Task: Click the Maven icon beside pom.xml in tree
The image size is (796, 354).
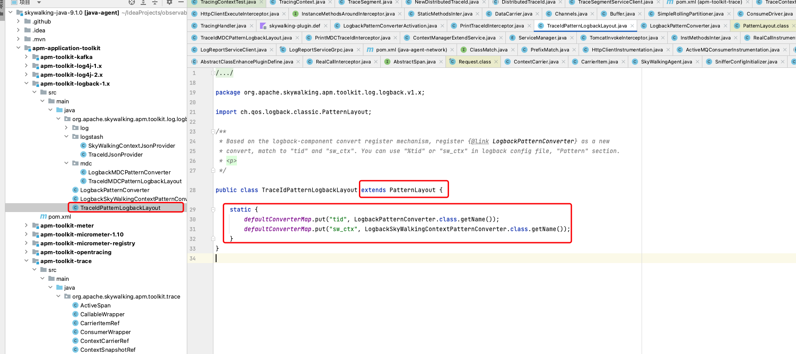Action: 43,216
